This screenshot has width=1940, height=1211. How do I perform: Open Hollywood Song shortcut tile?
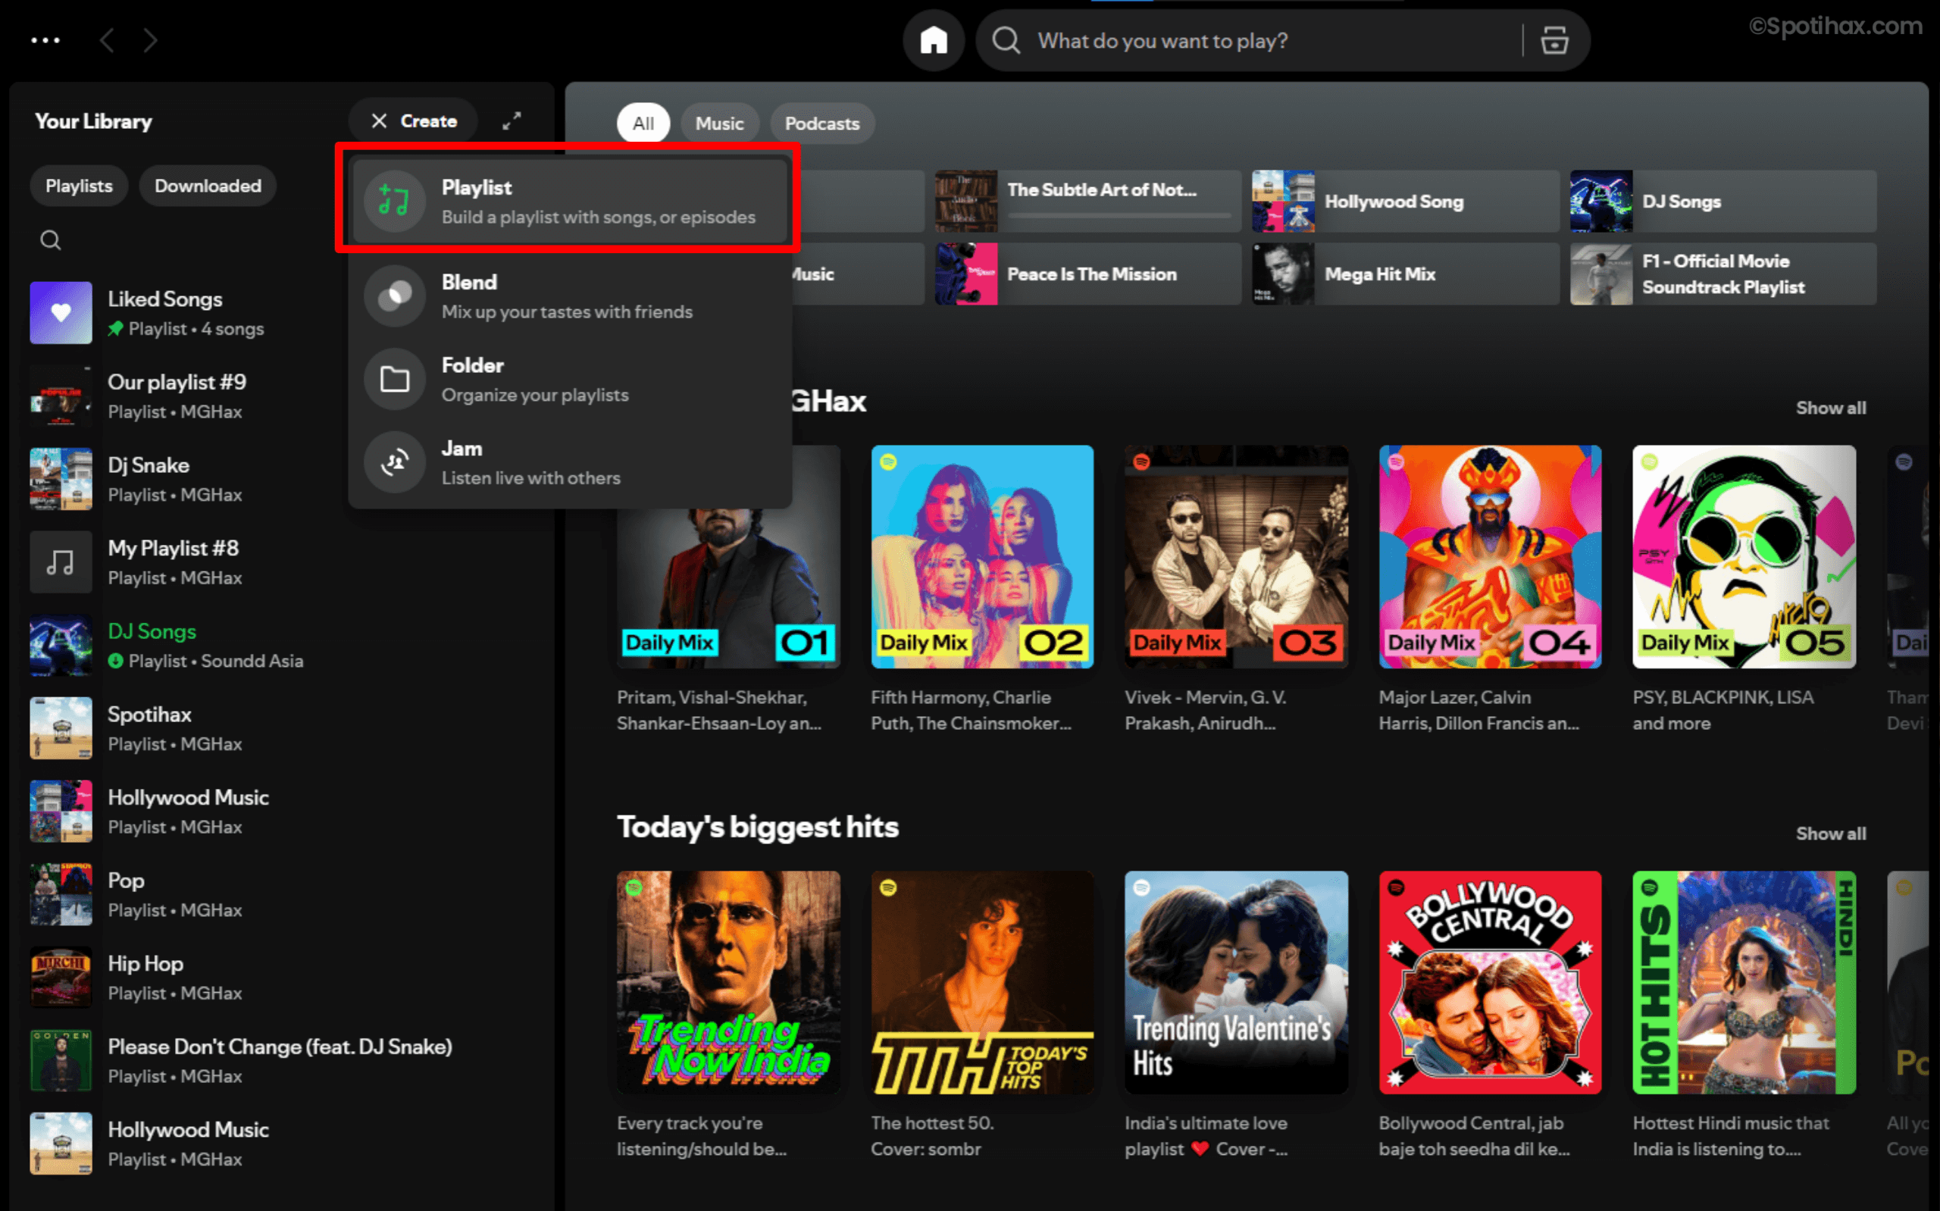pos(1405,201)
